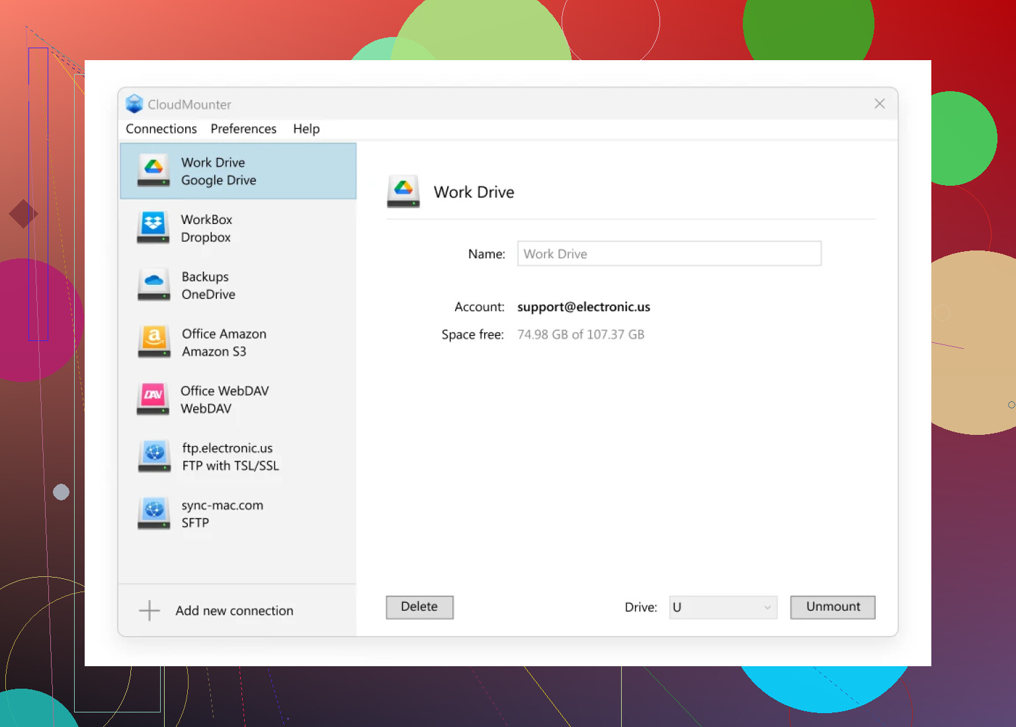Select the FTP drive icon for ftp.electronic.us
1016x727 pixels.
pyautogui.click(x=153, y=456)
